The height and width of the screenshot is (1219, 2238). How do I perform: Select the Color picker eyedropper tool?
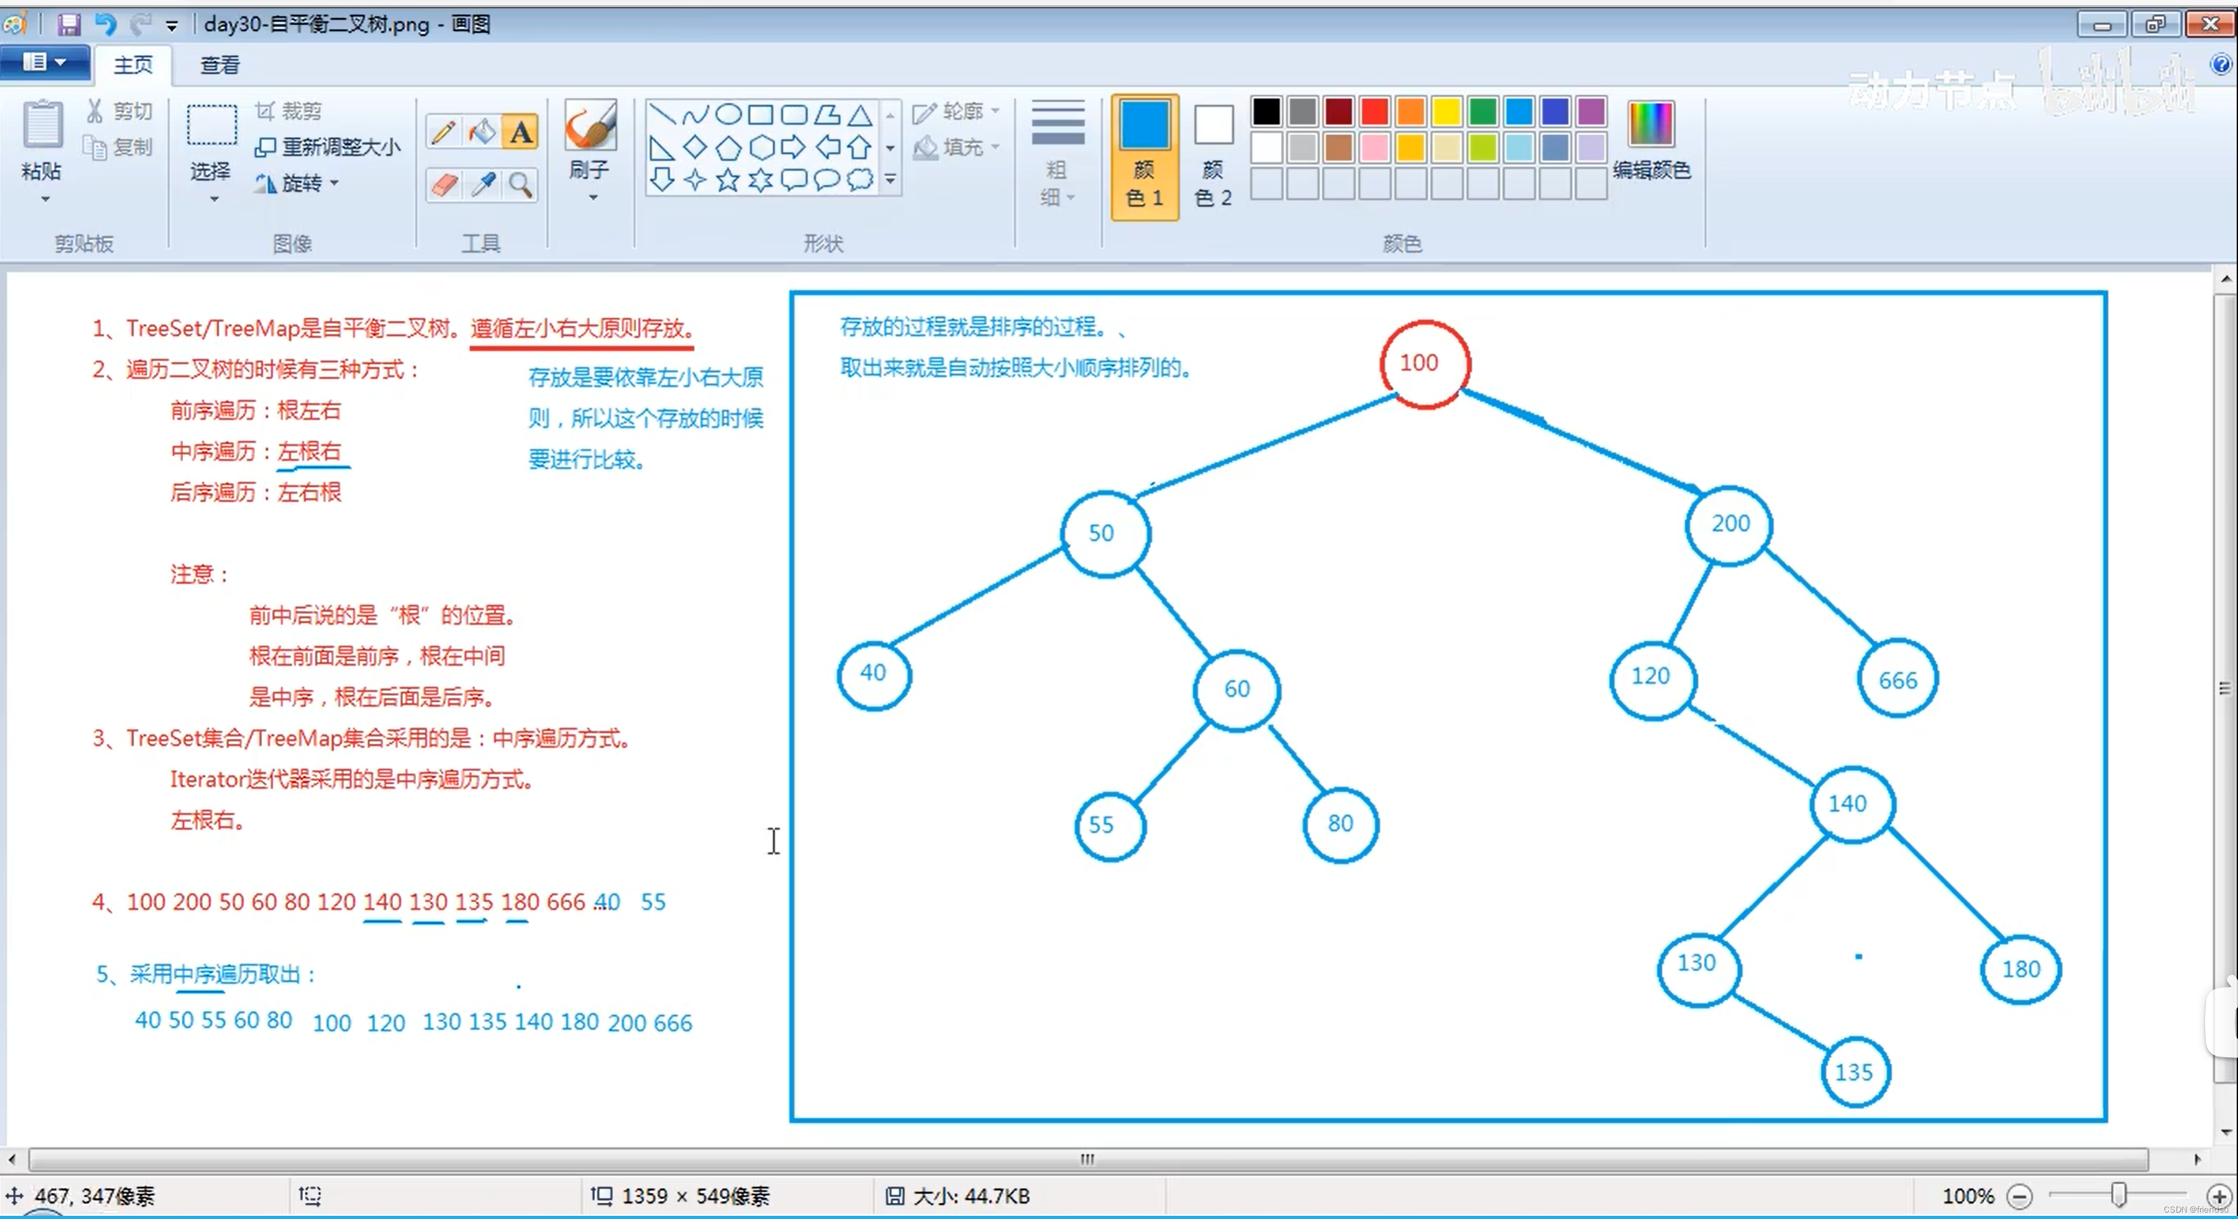(x=483, y=184)
